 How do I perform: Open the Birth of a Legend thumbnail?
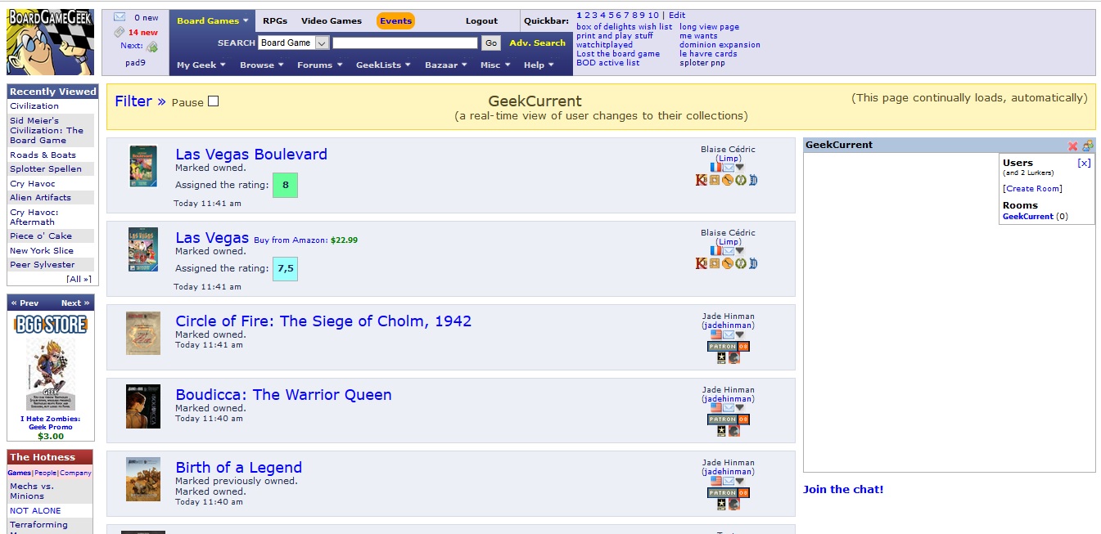pyautogui.click(x=143, y=479)
